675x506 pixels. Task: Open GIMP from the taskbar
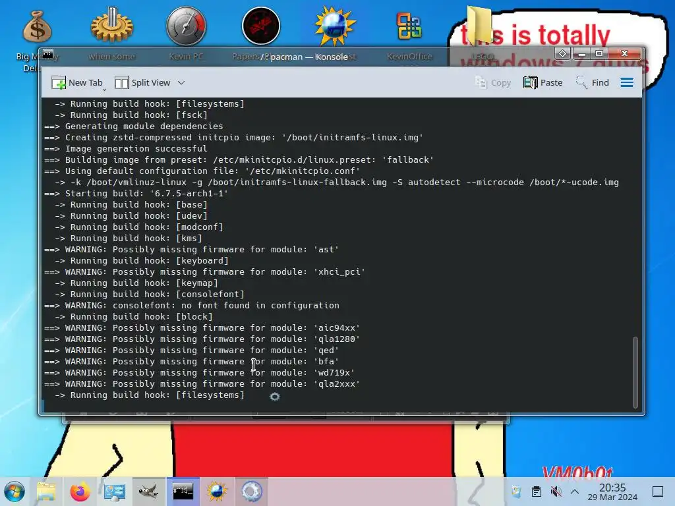tap(148, 492)
